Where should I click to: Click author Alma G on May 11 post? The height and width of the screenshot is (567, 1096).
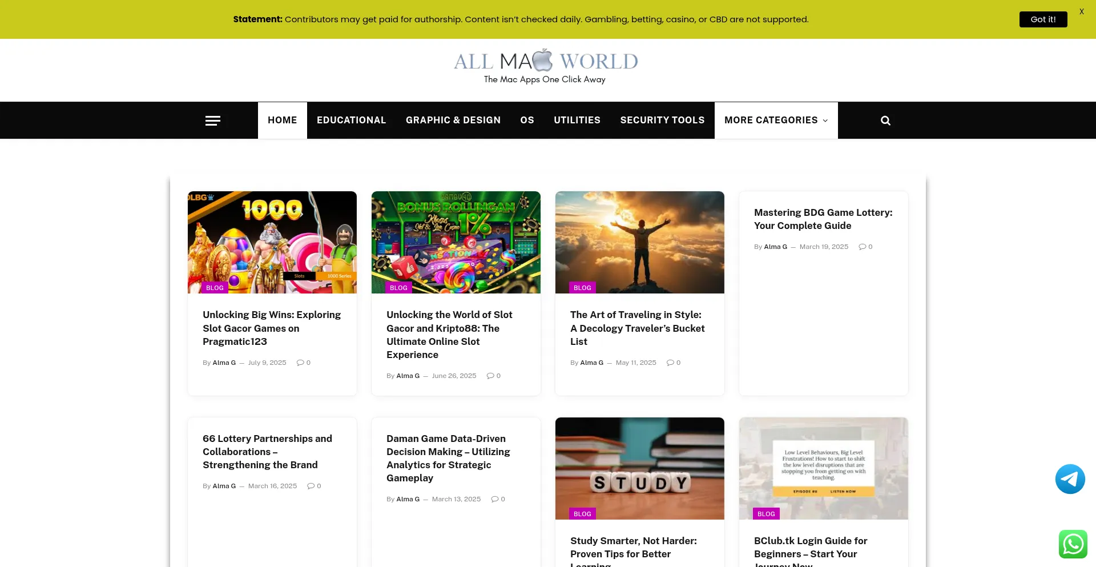[592, 363]
